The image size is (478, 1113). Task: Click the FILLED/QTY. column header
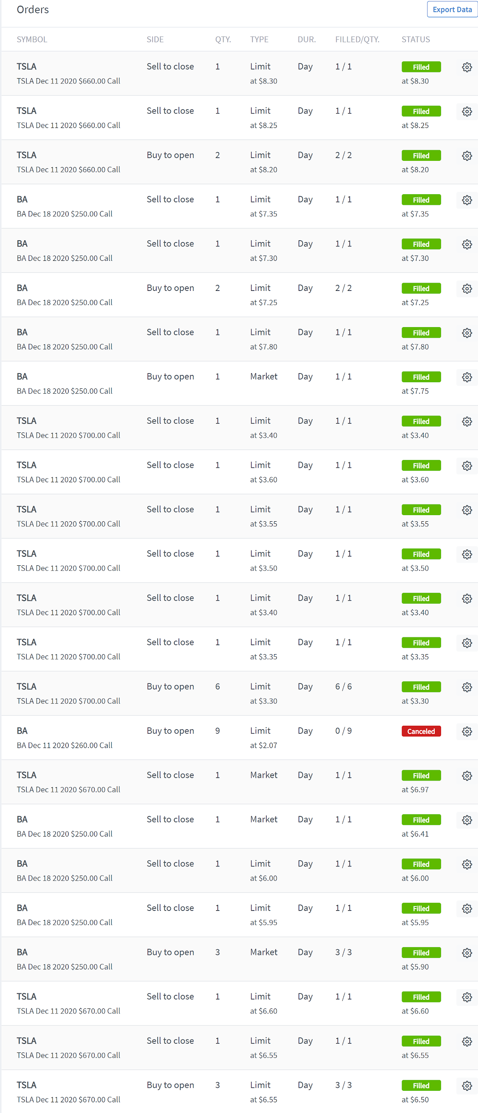357,40
